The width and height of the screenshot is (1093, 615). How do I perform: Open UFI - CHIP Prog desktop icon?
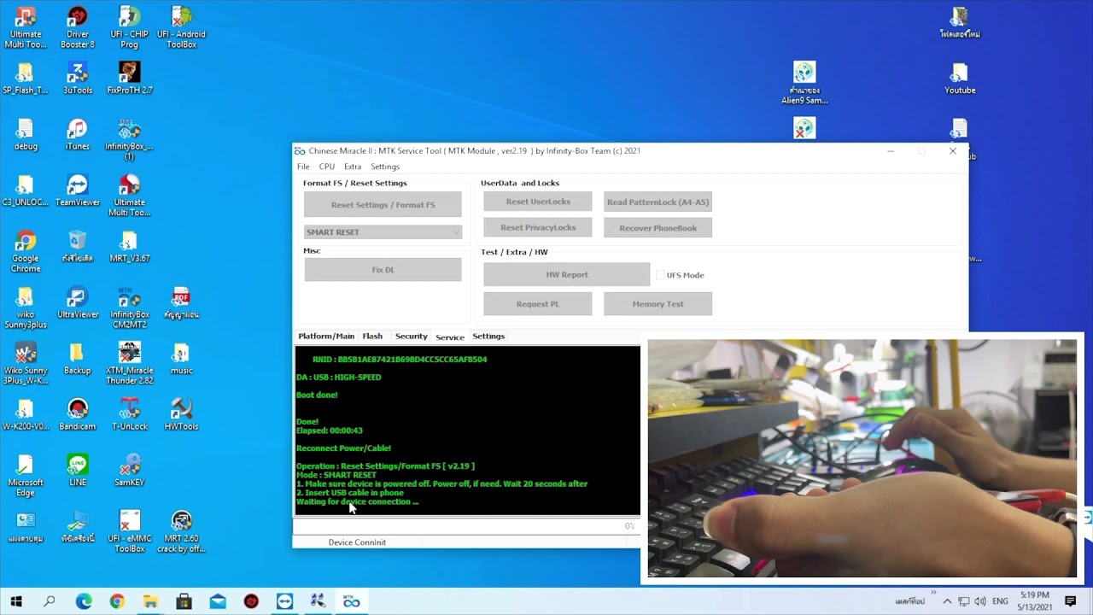[130, 27]
